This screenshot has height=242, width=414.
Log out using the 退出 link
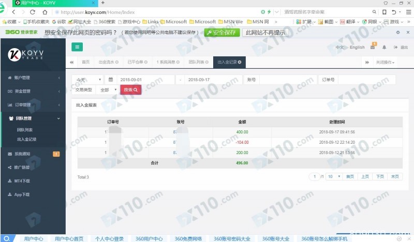401,47
